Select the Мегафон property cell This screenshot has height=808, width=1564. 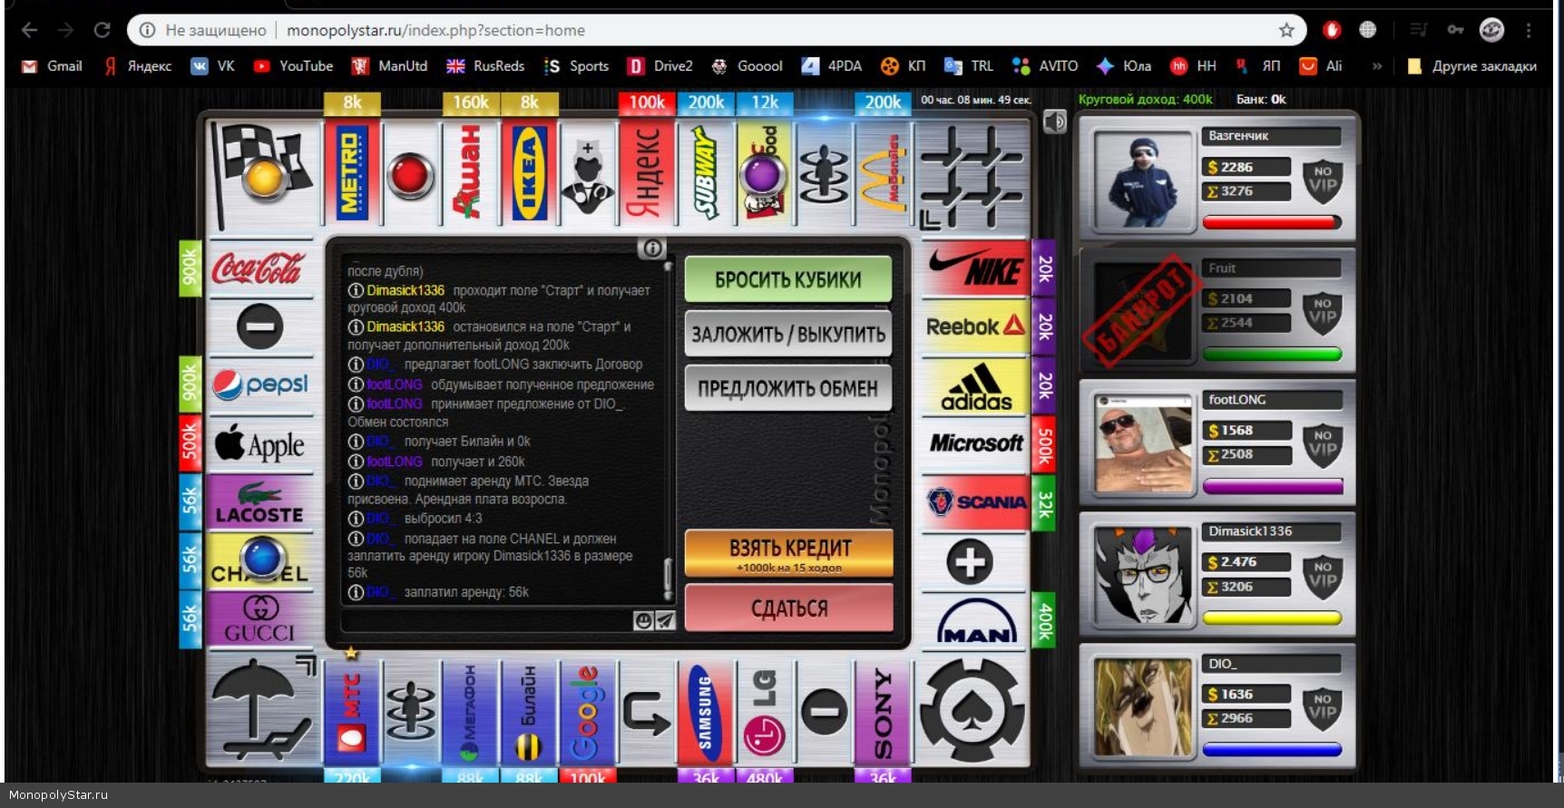[x=470, y=713]
